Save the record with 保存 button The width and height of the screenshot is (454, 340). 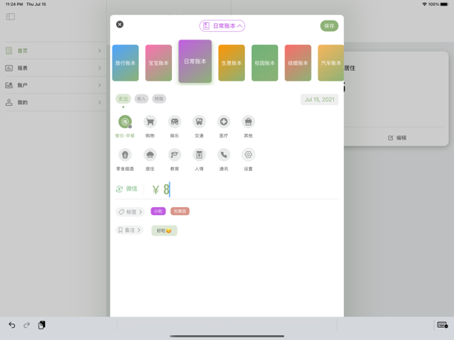pos(329,26)
